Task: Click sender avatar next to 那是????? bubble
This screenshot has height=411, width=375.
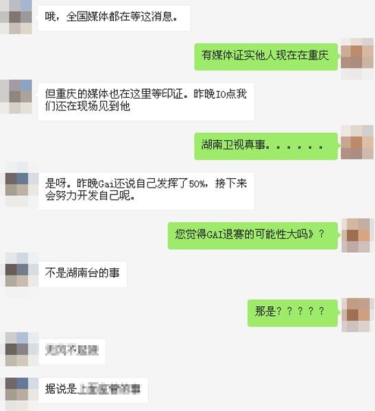Action: tap(358, 315)
